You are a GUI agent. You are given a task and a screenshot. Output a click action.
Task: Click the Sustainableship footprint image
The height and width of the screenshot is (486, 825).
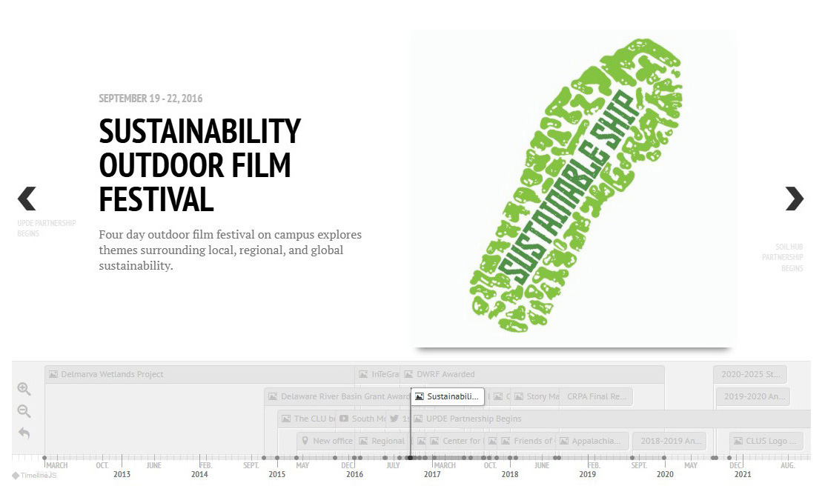click(573, 189)
